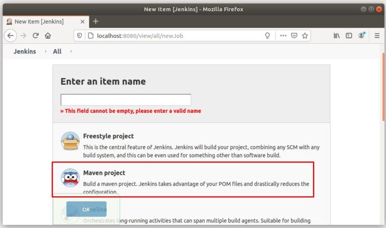Open the Firefox account icon

[x=361, y=36]
